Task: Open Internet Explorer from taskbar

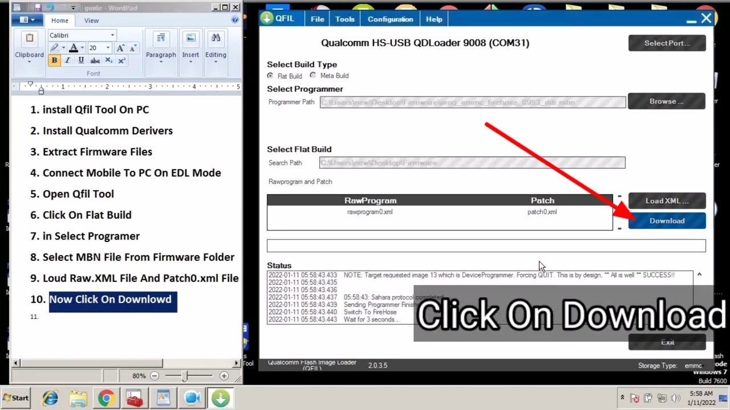Action: [x=50, y=398]
